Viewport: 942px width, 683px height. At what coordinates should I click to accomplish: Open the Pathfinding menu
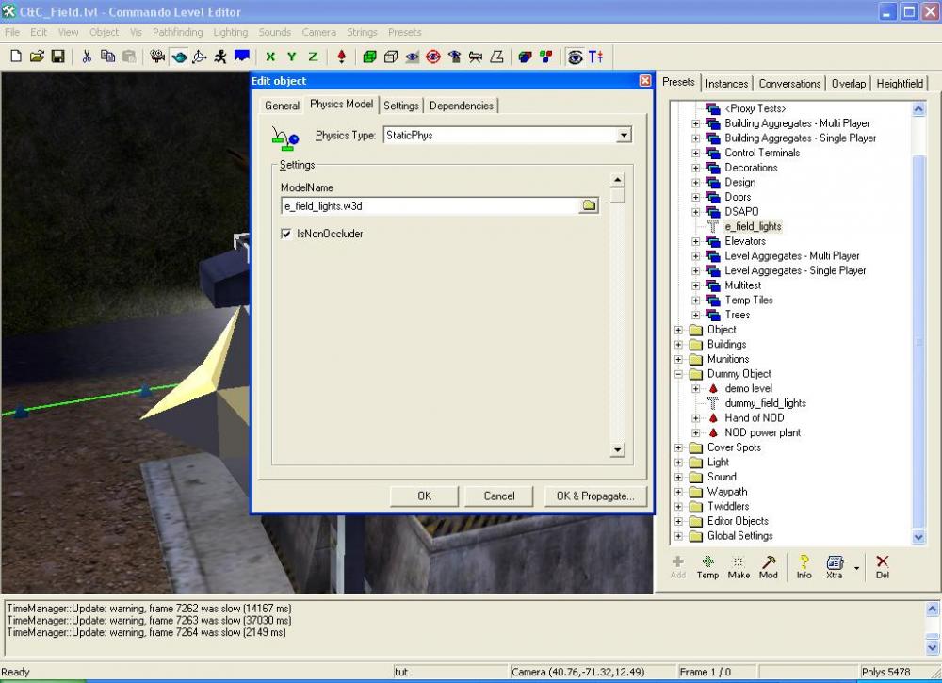click(x=177, y=32)
